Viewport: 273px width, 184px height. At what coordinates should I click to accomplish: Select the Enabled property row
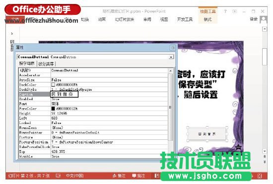click(x=93, y=99)
